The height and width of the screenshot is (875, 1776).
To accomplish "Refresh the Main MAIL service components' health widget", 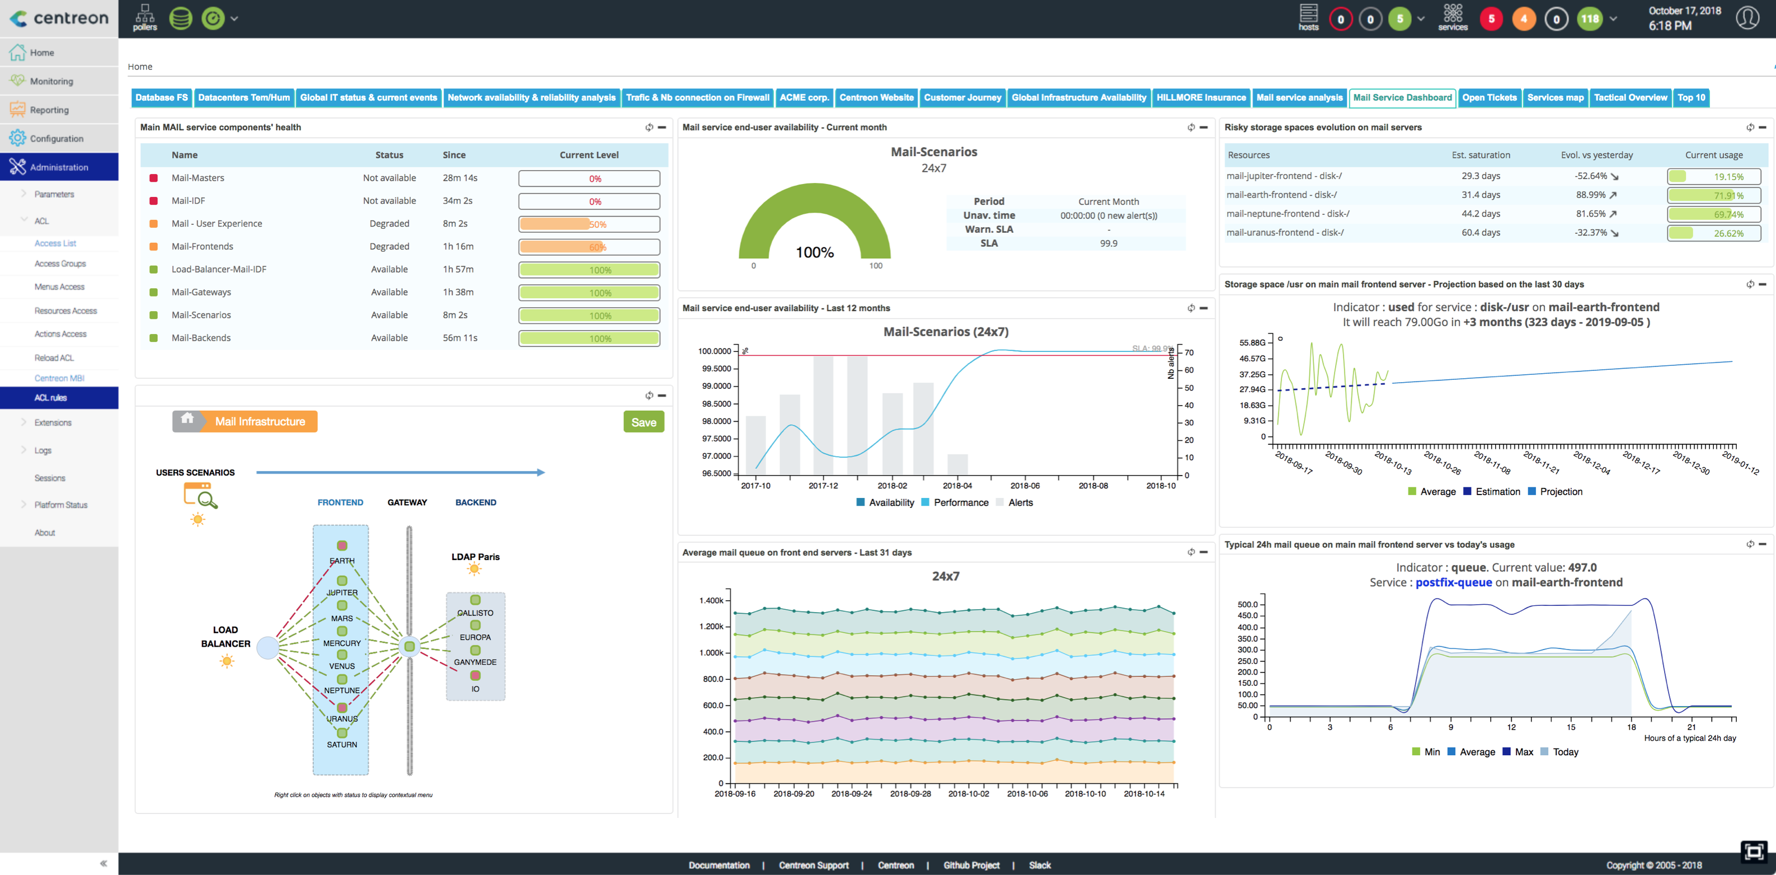I will [649, 127].
